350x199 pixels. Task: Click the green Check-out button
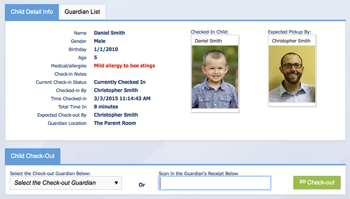click(317, 182)
